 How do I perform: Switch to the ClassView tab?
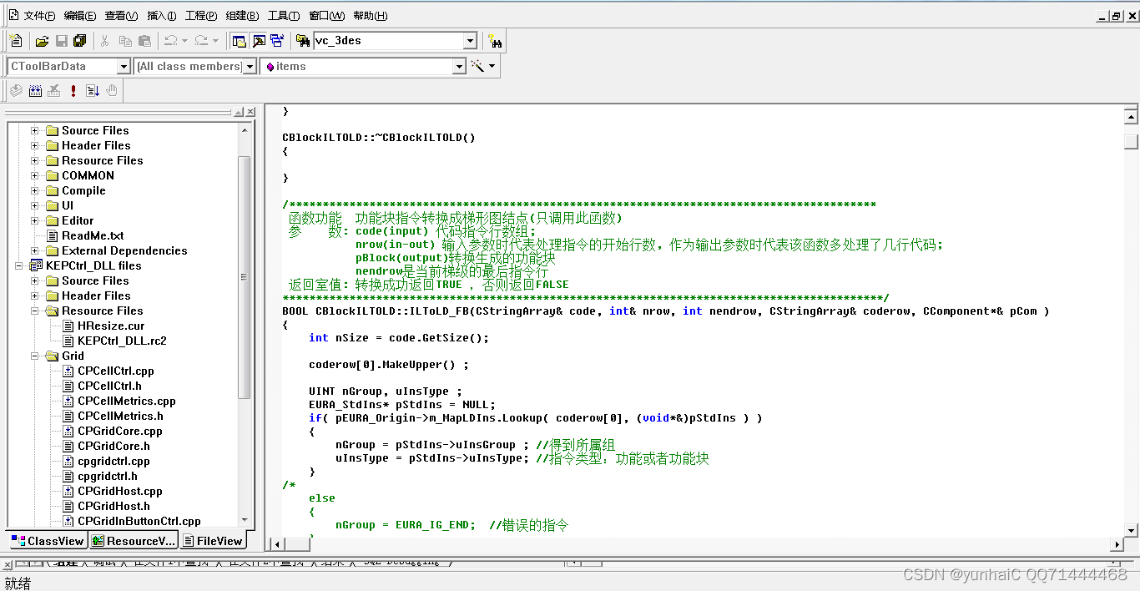pos(48,541)
